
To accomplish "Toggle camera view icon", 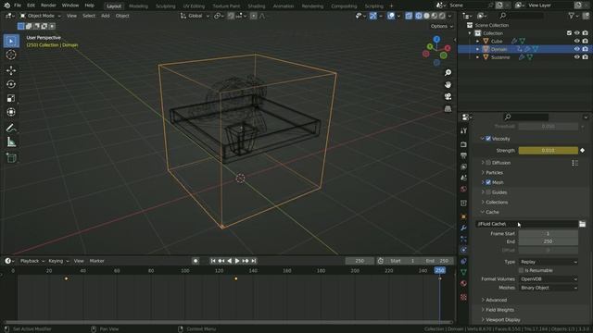I will pos(448,96).
